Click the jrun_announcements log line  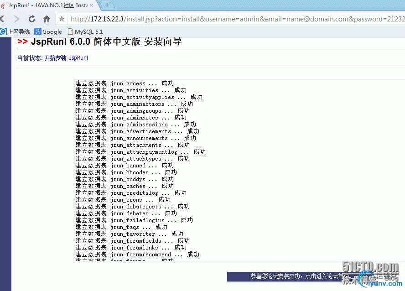[x=136, y=138]
